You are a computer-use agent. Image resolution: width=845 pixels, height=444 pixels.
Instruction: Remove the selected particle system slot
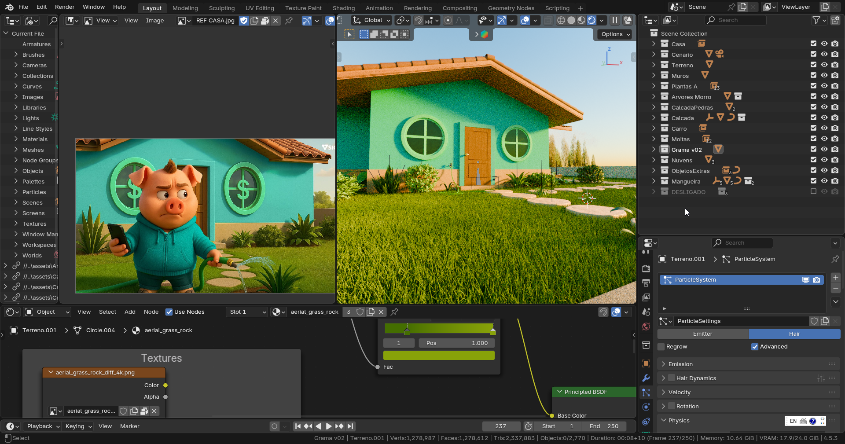836,288
